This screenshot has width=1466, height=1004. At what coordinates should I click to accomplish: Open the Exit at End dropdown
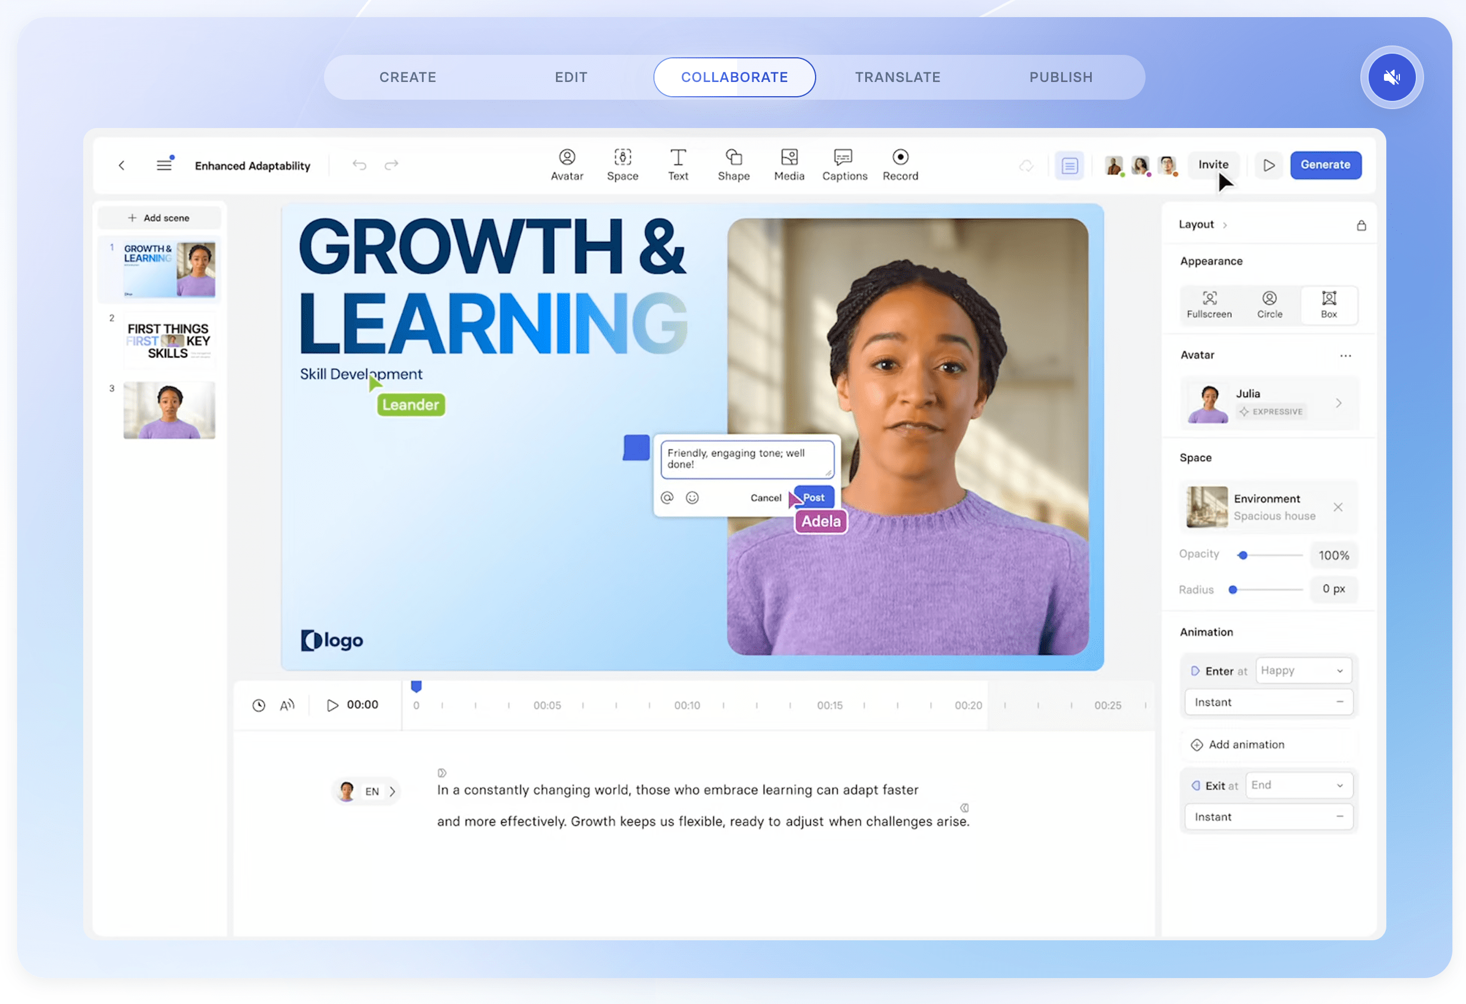click(x=1298, y=785)
